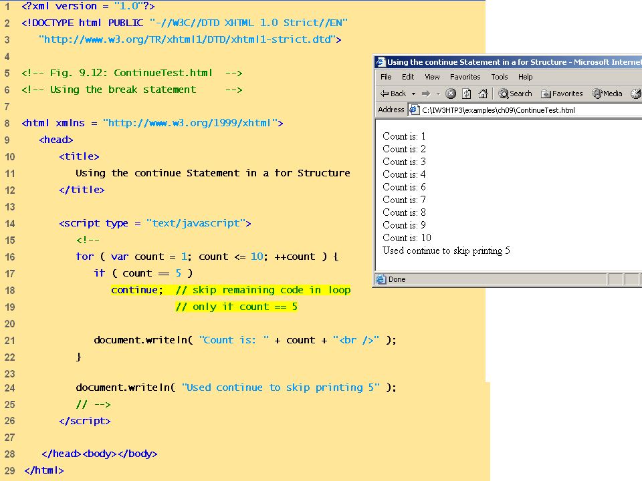Click "Count is: 9" in the browser output
This screenshot has height=481, width=642.
click(x=404, y=225)
